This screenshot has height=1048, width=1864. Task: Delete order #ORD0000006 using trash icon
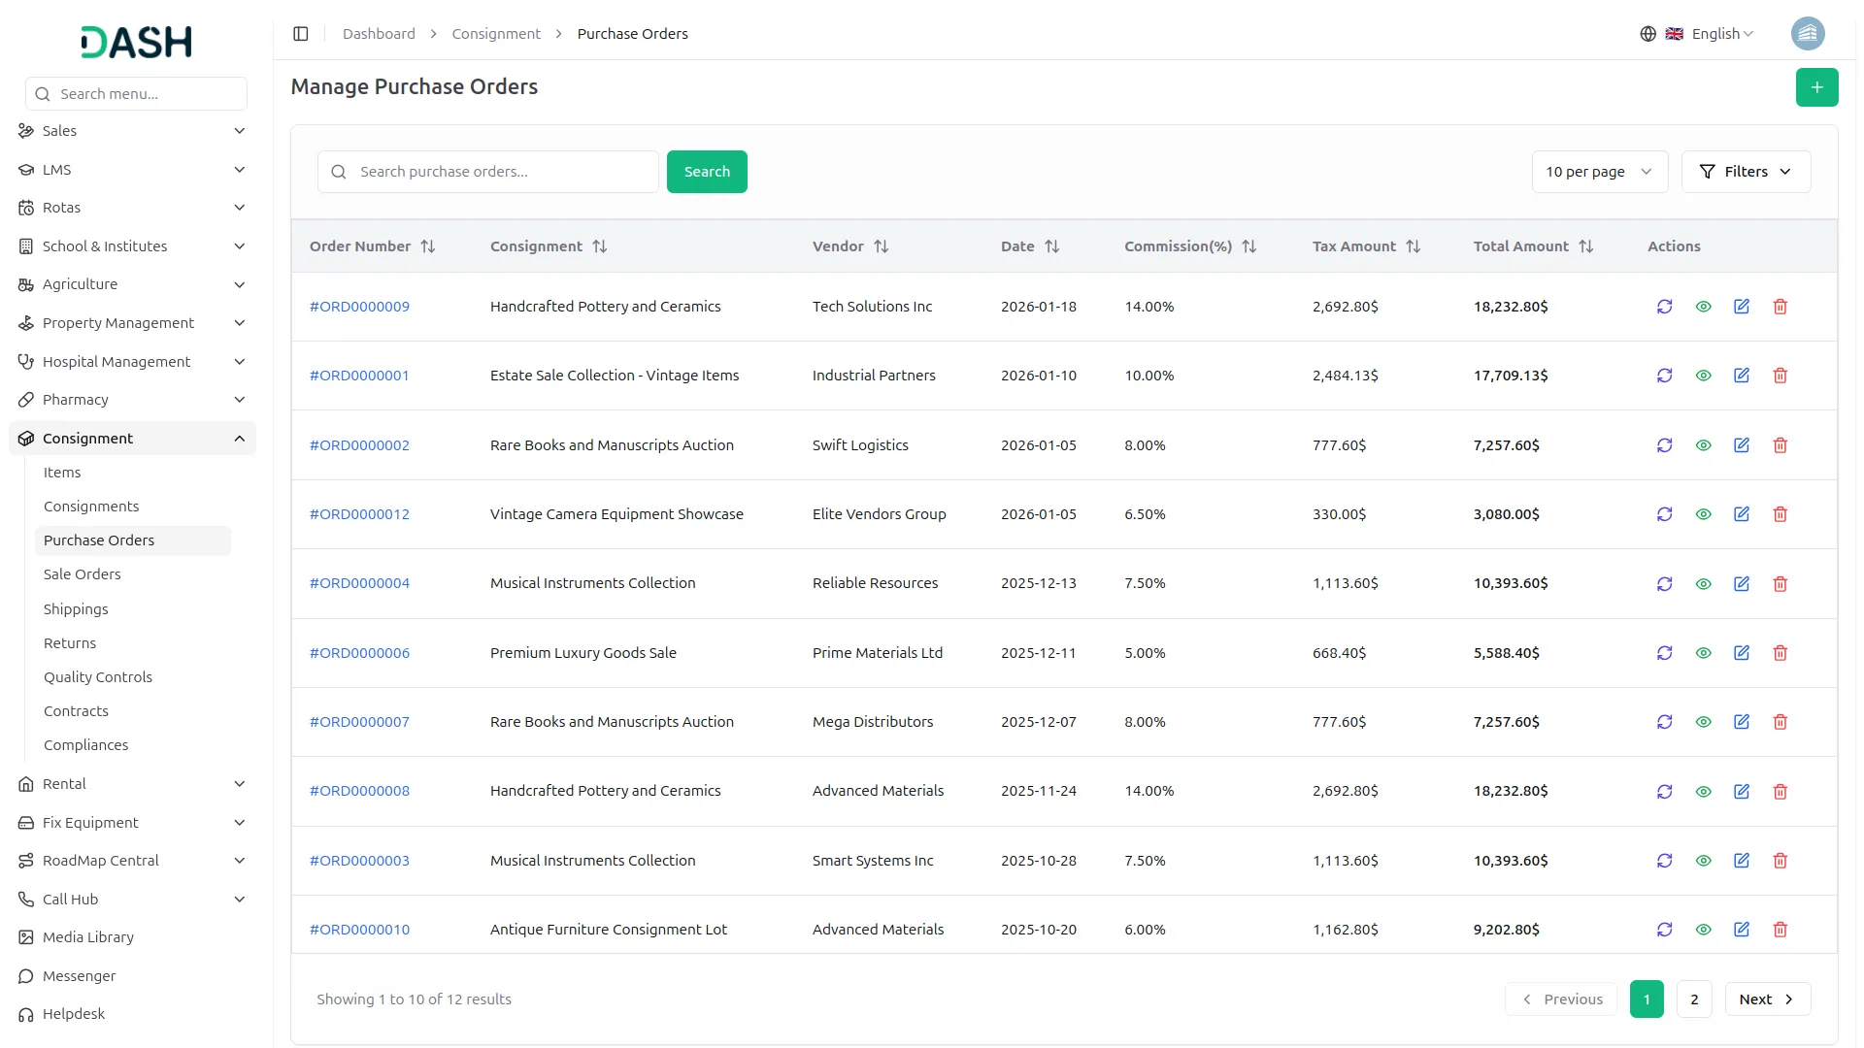pyautogui.click(x=1780, y=653)
